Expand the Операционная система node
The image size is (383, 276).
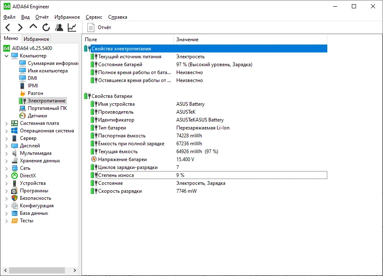(7, 131)
